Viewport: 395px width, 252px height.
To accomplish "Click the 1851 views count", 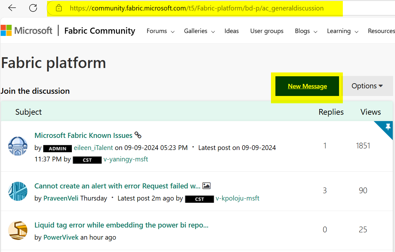I will point(363,146).
